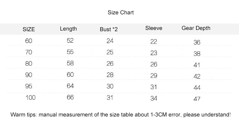Click bust value 28
Screen dimensions: 239x133
[110, 75]
